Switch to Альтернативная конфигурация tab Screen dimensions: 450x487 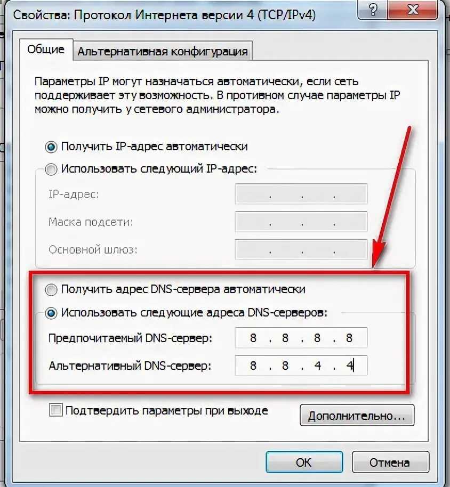tap(163, 51)
